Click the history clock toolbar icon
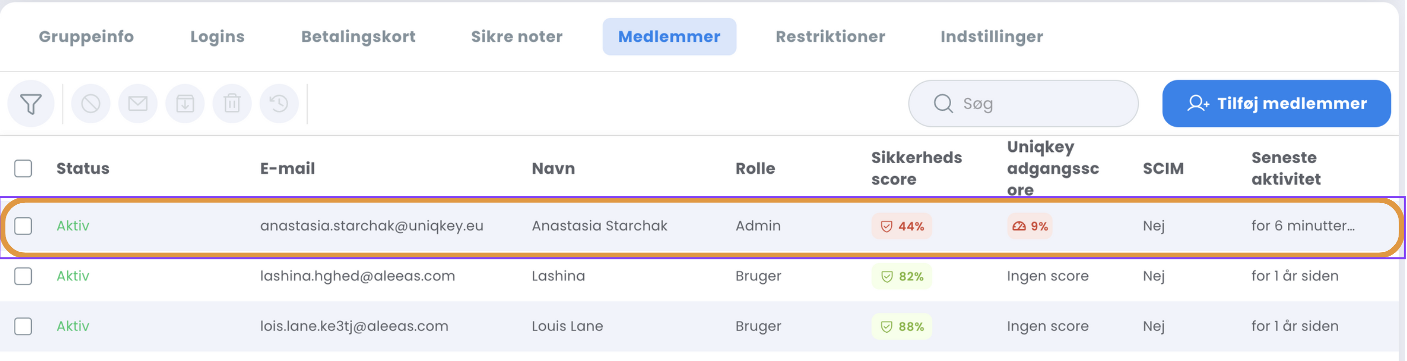Image resolution: width=1407 pixels, height=361 pixels. pos(279,104)
